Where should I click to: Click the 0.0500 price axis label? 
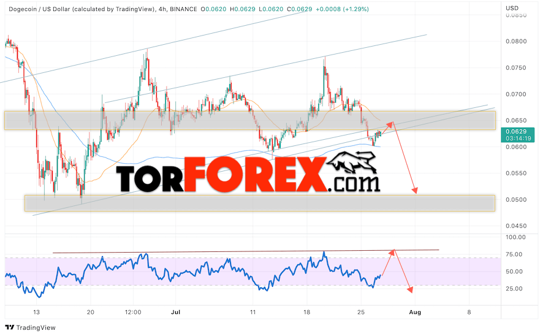(516, 199)
